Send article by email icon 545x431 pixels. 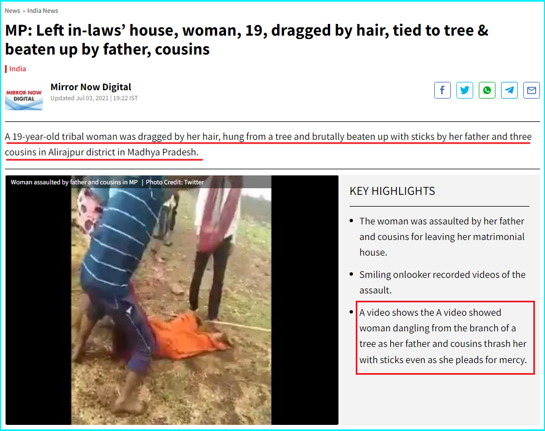point(532,90)
